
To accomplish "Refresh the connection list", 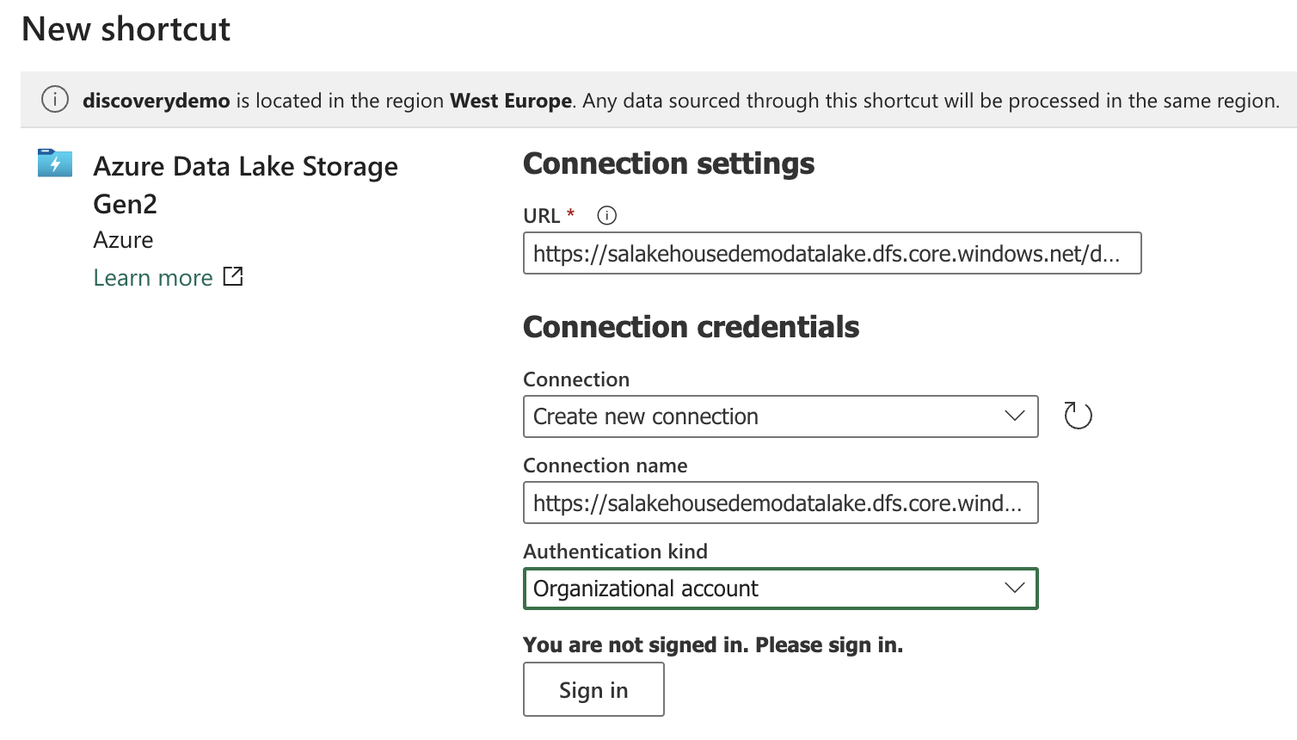I will click(x=1078, y=416).
